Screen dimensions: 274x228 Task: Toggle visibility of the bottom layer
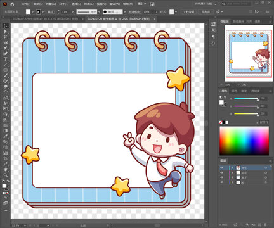[x=221, y=182]
